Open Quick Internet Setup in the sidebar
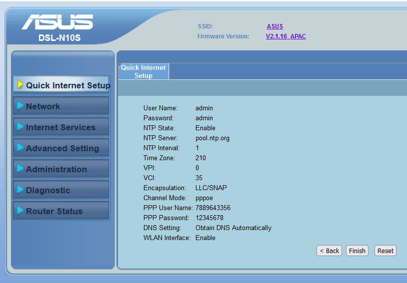This screenshot has height=283, width=407. [61, 85]
